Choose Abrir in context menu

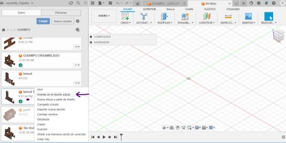coord(40,90)
